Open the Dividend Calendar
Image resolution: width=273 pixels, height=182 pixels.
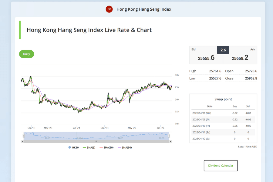(x=221, y=165)
